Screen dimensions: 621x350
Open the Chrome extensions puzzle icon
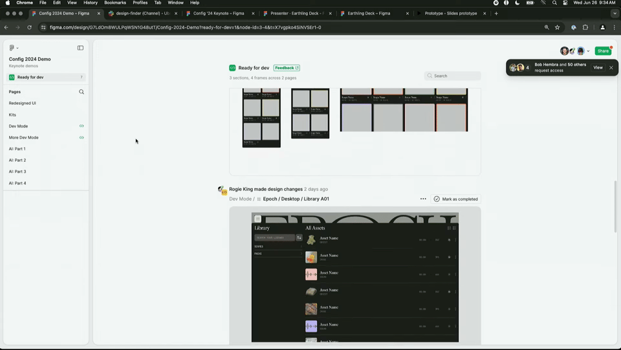(585, 27)
